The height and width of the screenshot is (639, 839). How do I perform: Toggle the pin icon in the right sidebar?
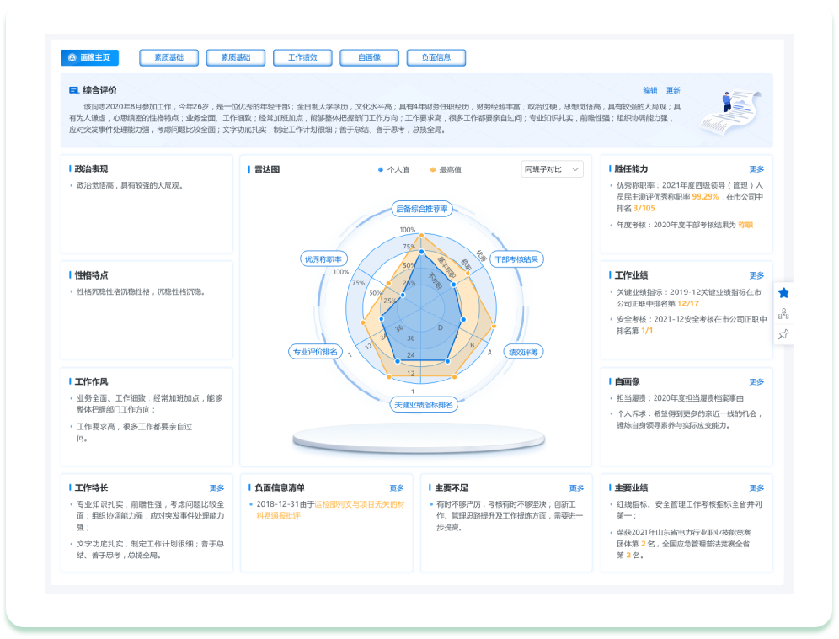click(784, 334)
